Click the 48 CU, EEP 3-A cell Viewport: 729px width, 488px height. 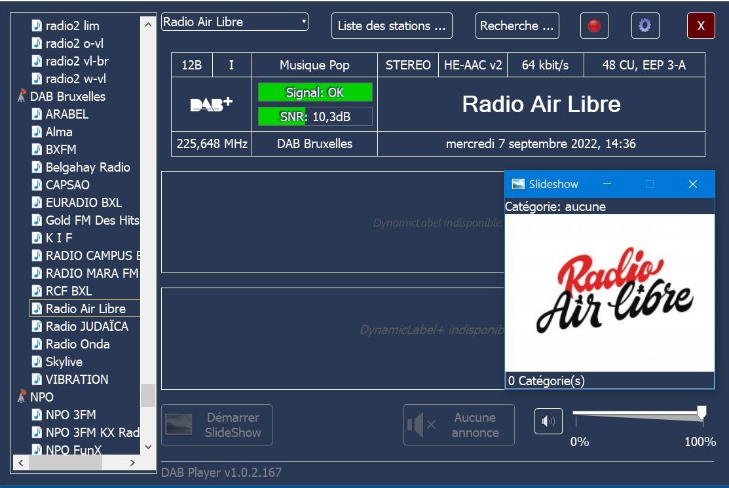[645, 65]
